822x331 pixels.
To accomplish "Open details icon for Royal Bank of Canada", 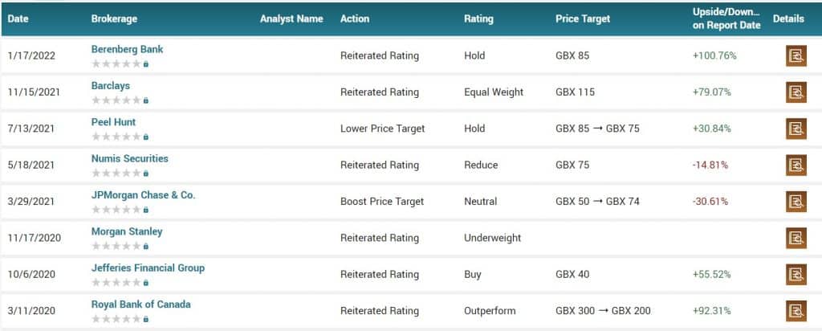I will click(796, 311).
